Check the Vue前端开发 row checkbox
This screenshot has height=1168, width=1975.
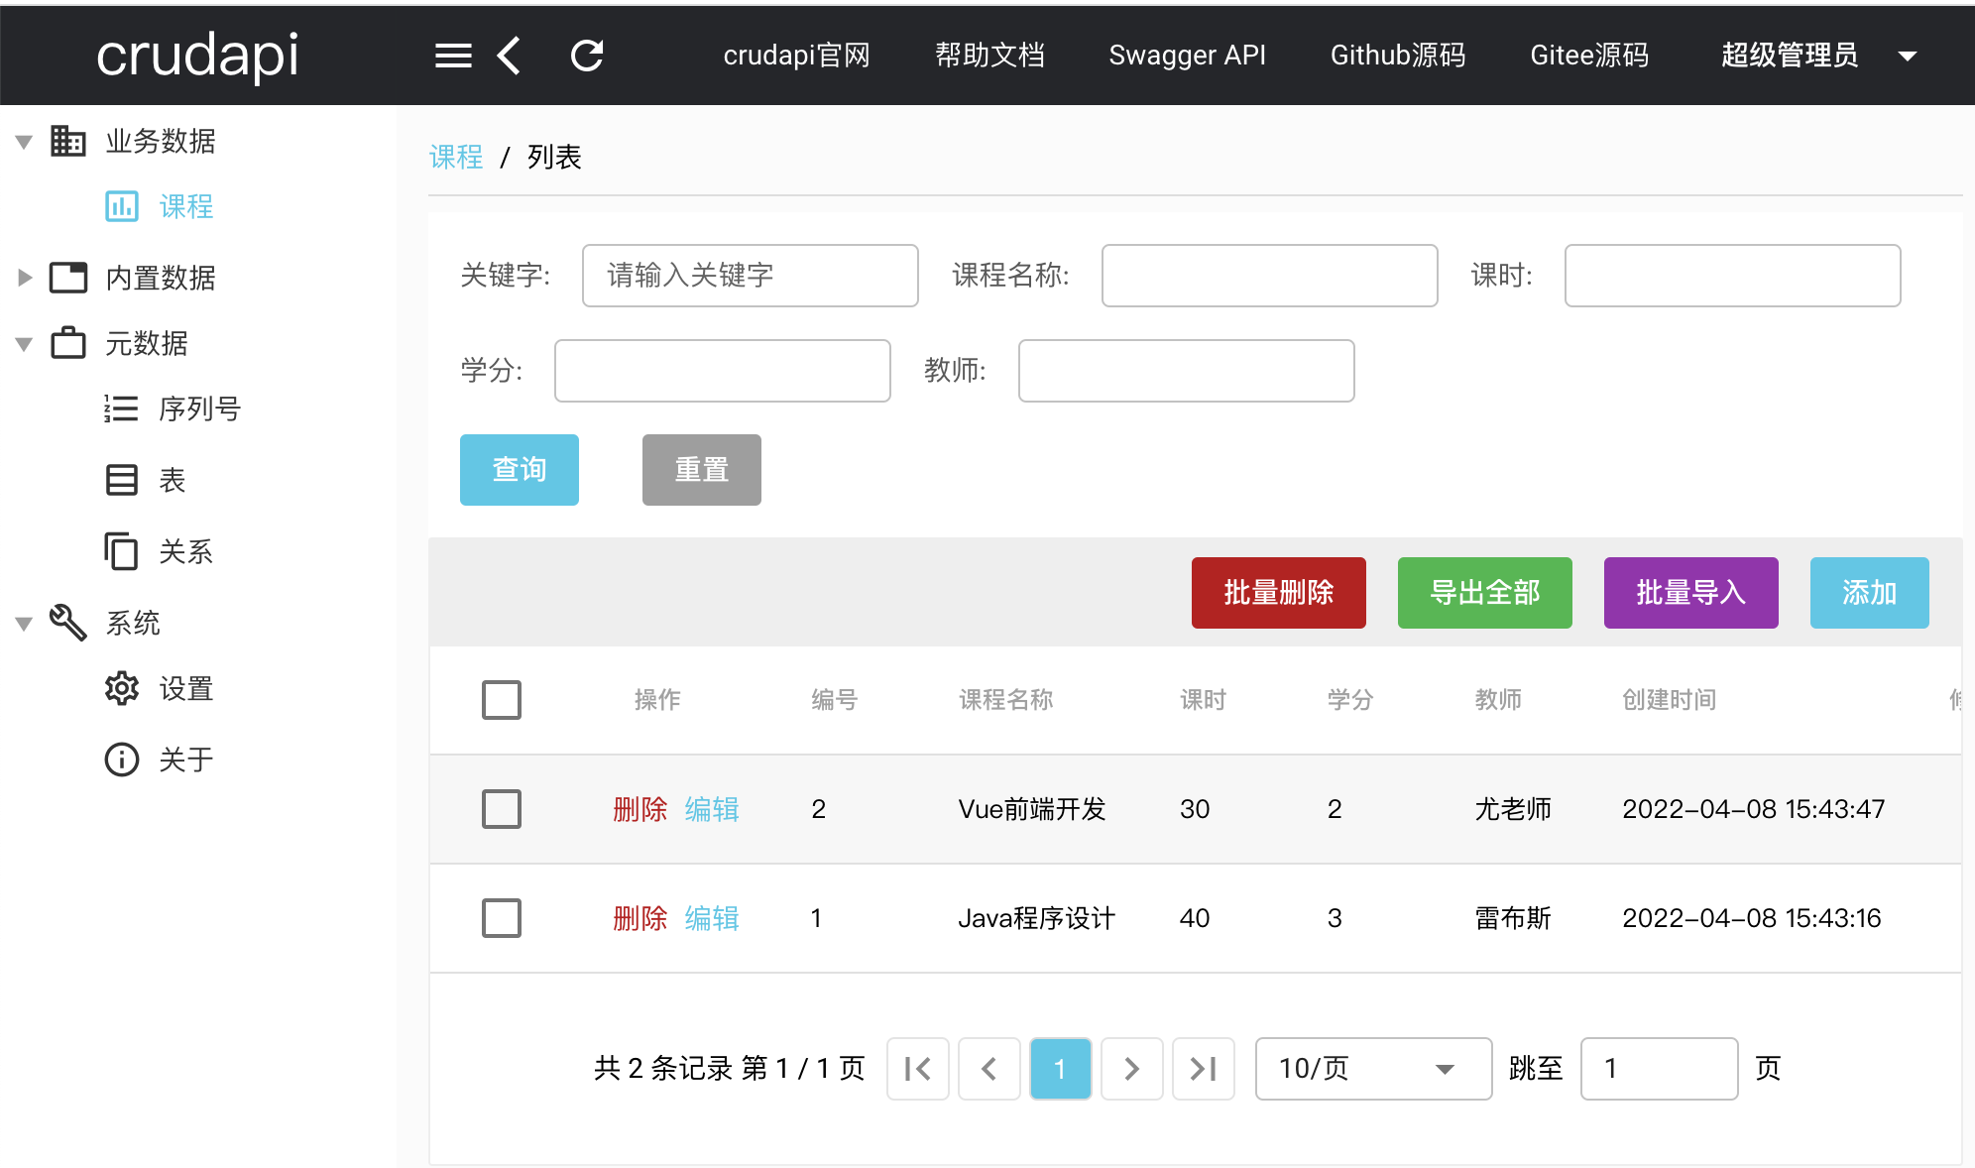[501, 809]
